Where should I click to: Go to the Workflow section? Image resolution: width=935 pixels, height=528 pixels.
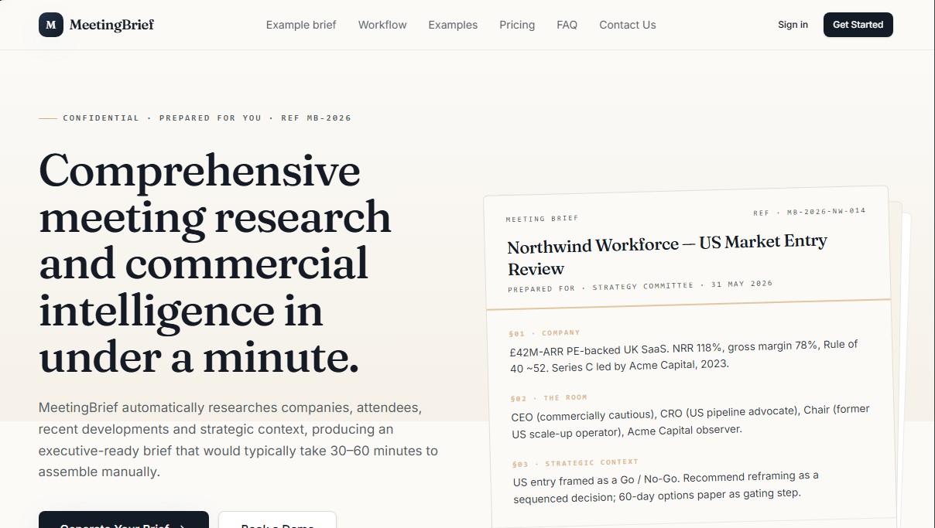pos(382,25)
